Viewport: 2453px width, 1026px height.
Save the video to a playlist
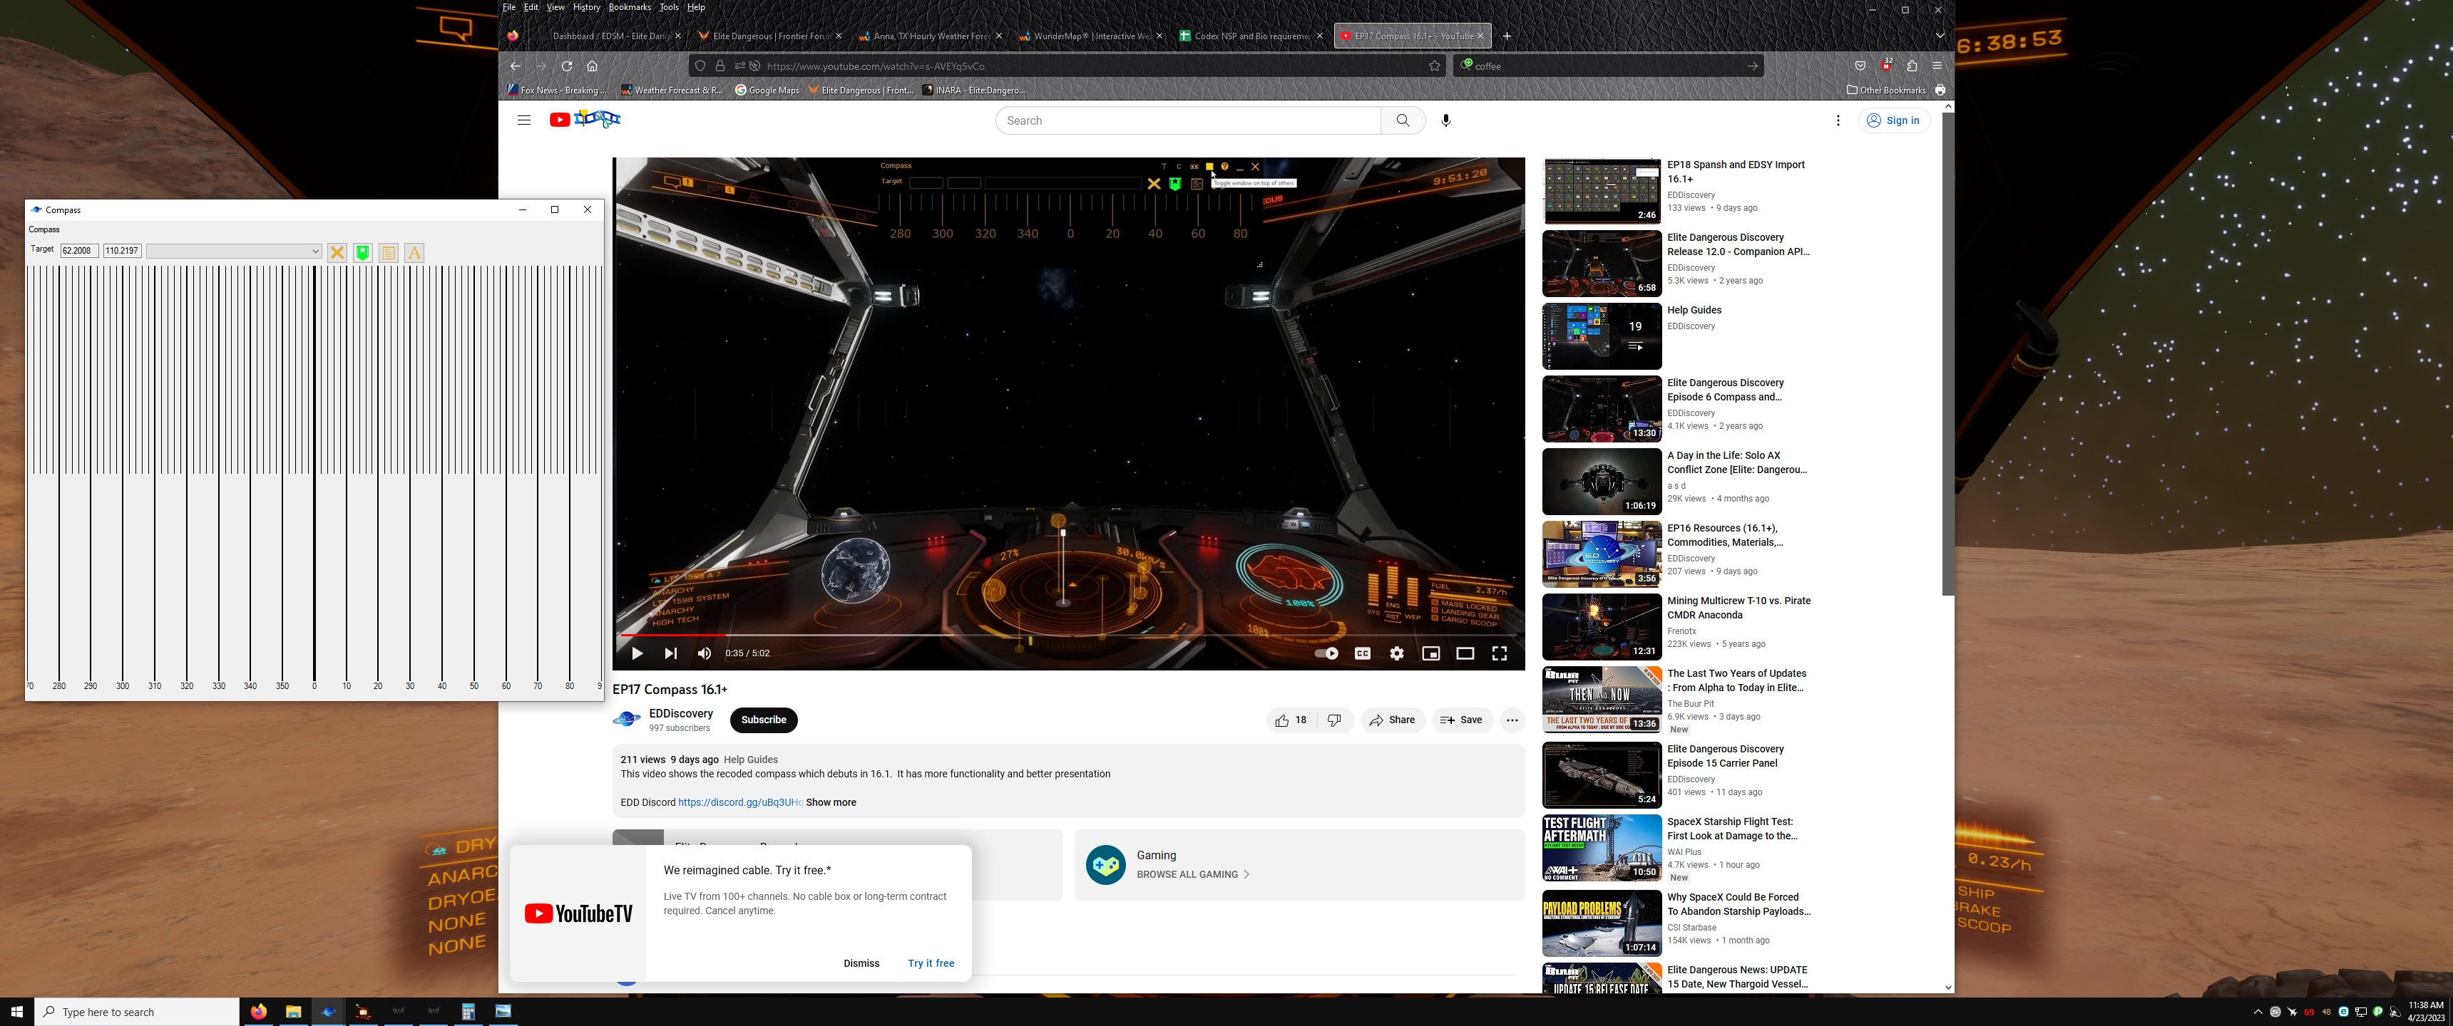click(1462, 720)
